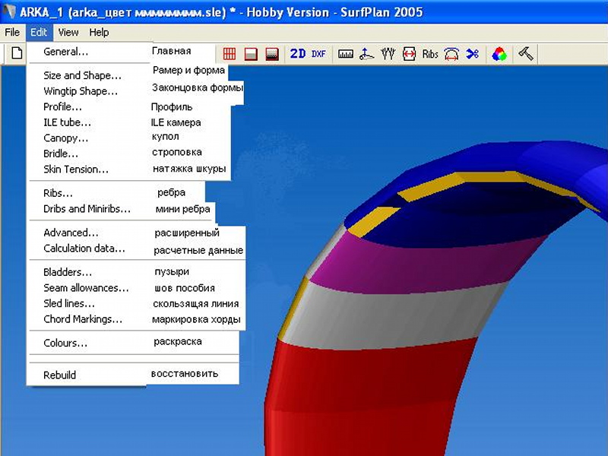Screen dimensions: 608x456
Task: Open the Help menu
Action: click(x=99, y=33)
